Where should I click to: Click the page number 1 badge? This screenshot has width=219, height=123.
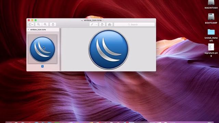(42, 66)
